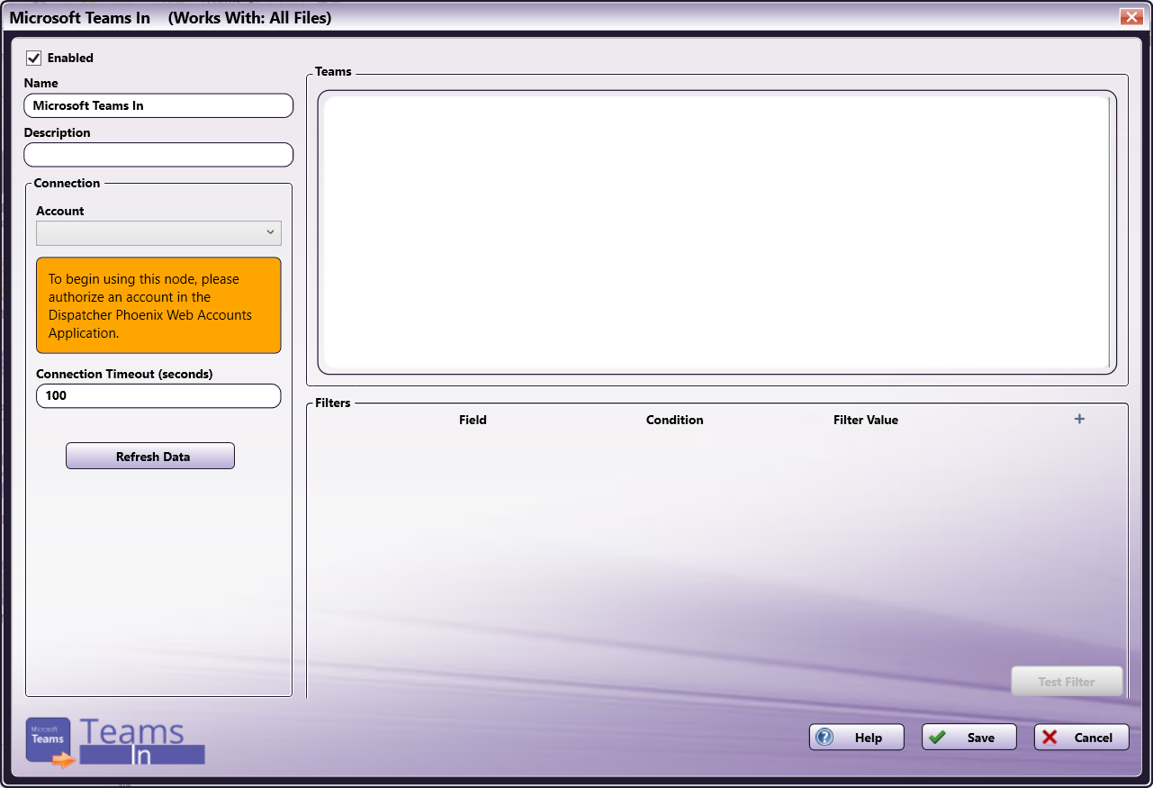The height and width of the screenshot is (788, 1153).
Task: Save the node configuration
Action: 968,738
